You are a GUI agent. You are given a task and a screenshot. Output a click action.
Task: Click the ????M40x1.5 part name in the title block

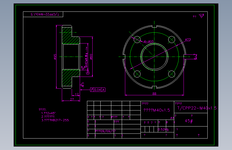[157, 110]
